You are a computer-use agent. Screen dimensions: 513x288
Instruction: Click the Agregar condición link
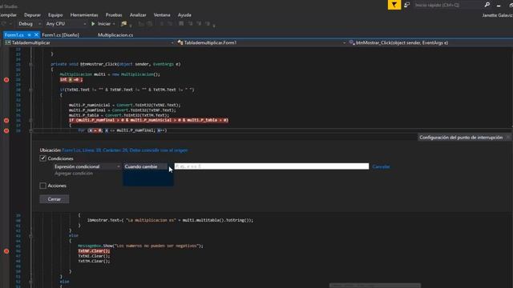point(74,174)
